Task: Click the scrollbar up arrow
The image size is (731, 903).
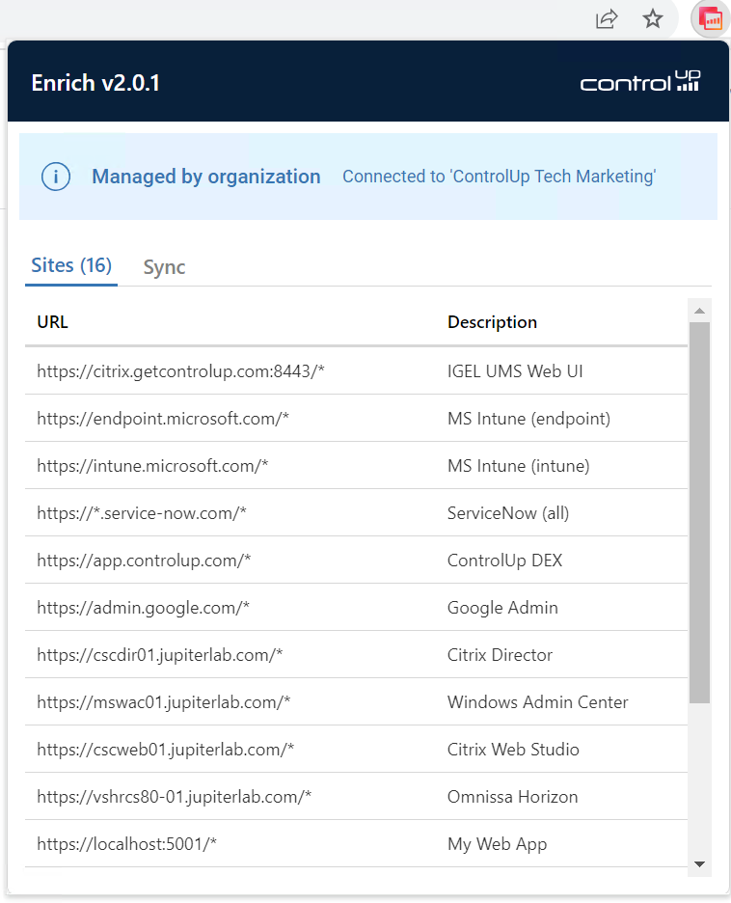Action: pos(699,311)
